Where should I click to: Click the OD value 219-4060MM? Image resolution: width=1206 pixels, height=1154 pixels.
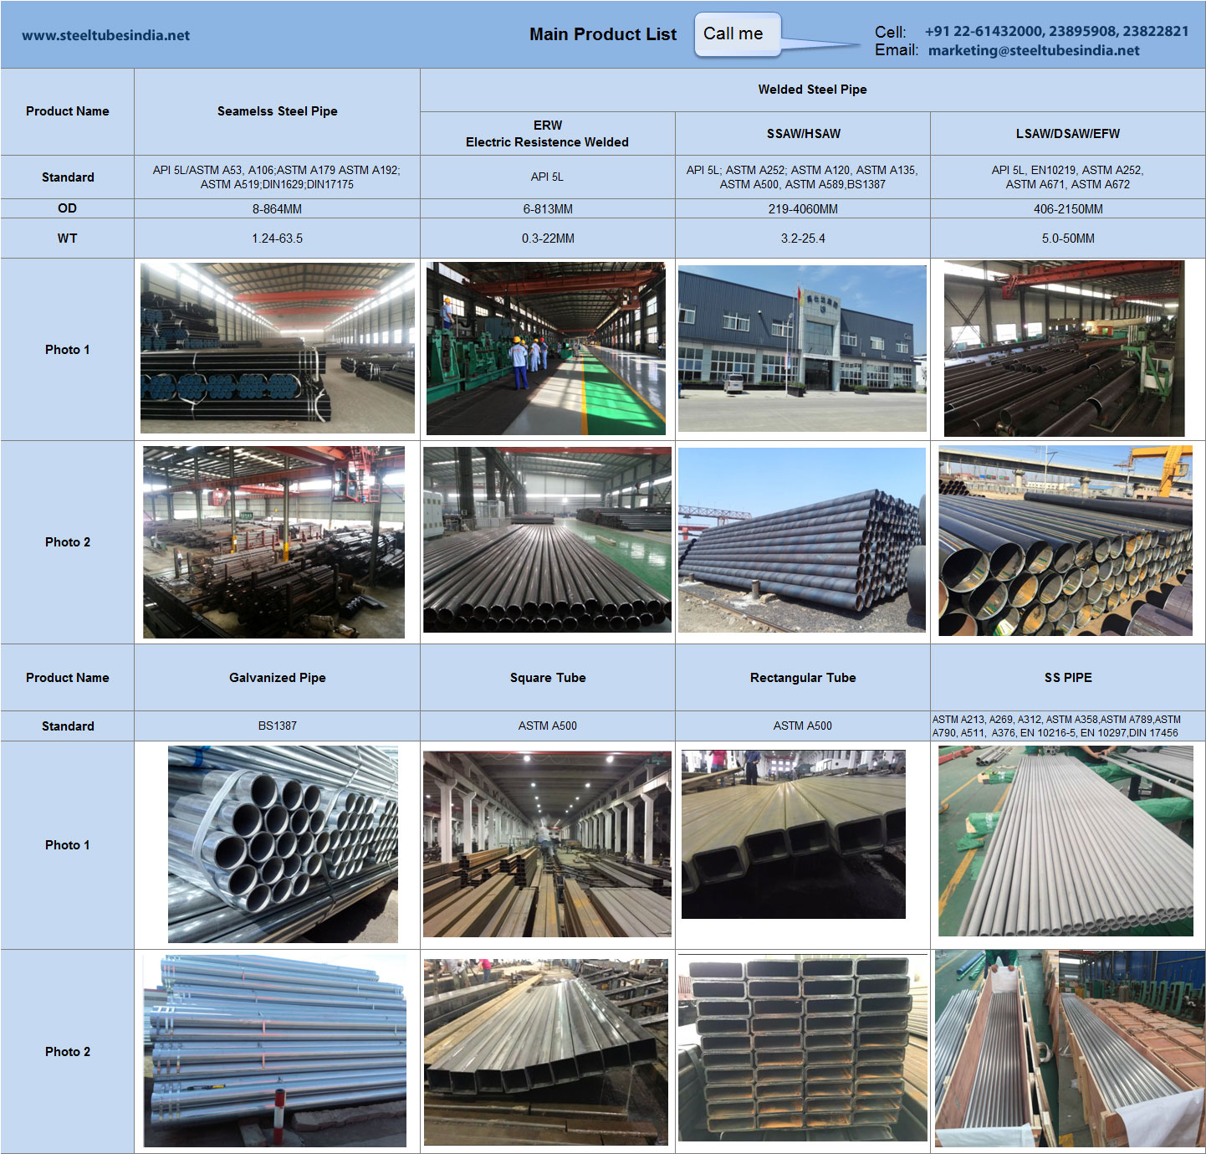click(x=803, y=209)
